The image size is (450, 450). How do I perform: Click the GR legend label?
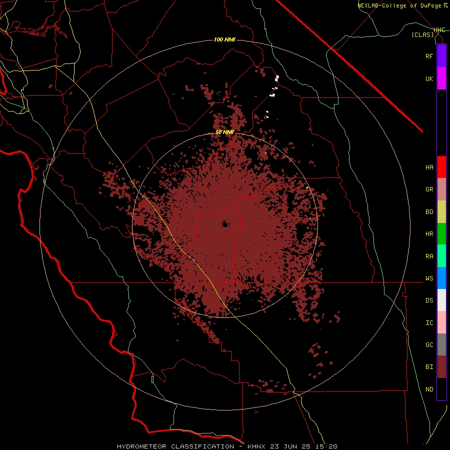[x=429, y=189]
